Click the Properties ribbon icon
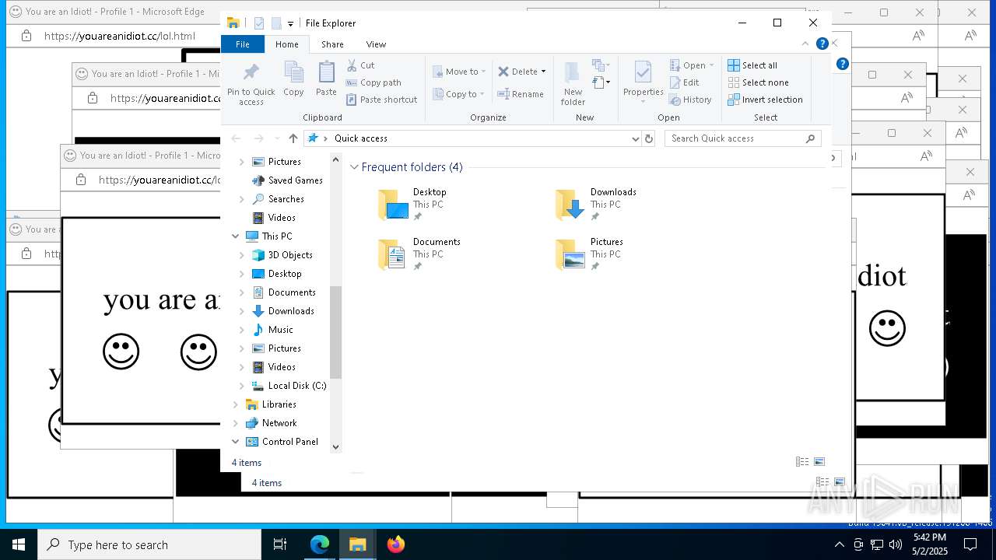Image resolution: width=996 pixels, height=560 pixels. (x=643, y=73)
